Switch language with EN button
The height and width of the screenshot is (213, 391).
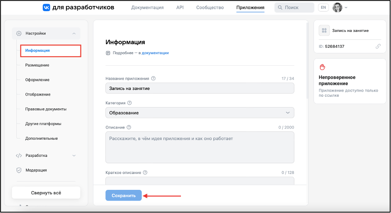click(324, 8)
